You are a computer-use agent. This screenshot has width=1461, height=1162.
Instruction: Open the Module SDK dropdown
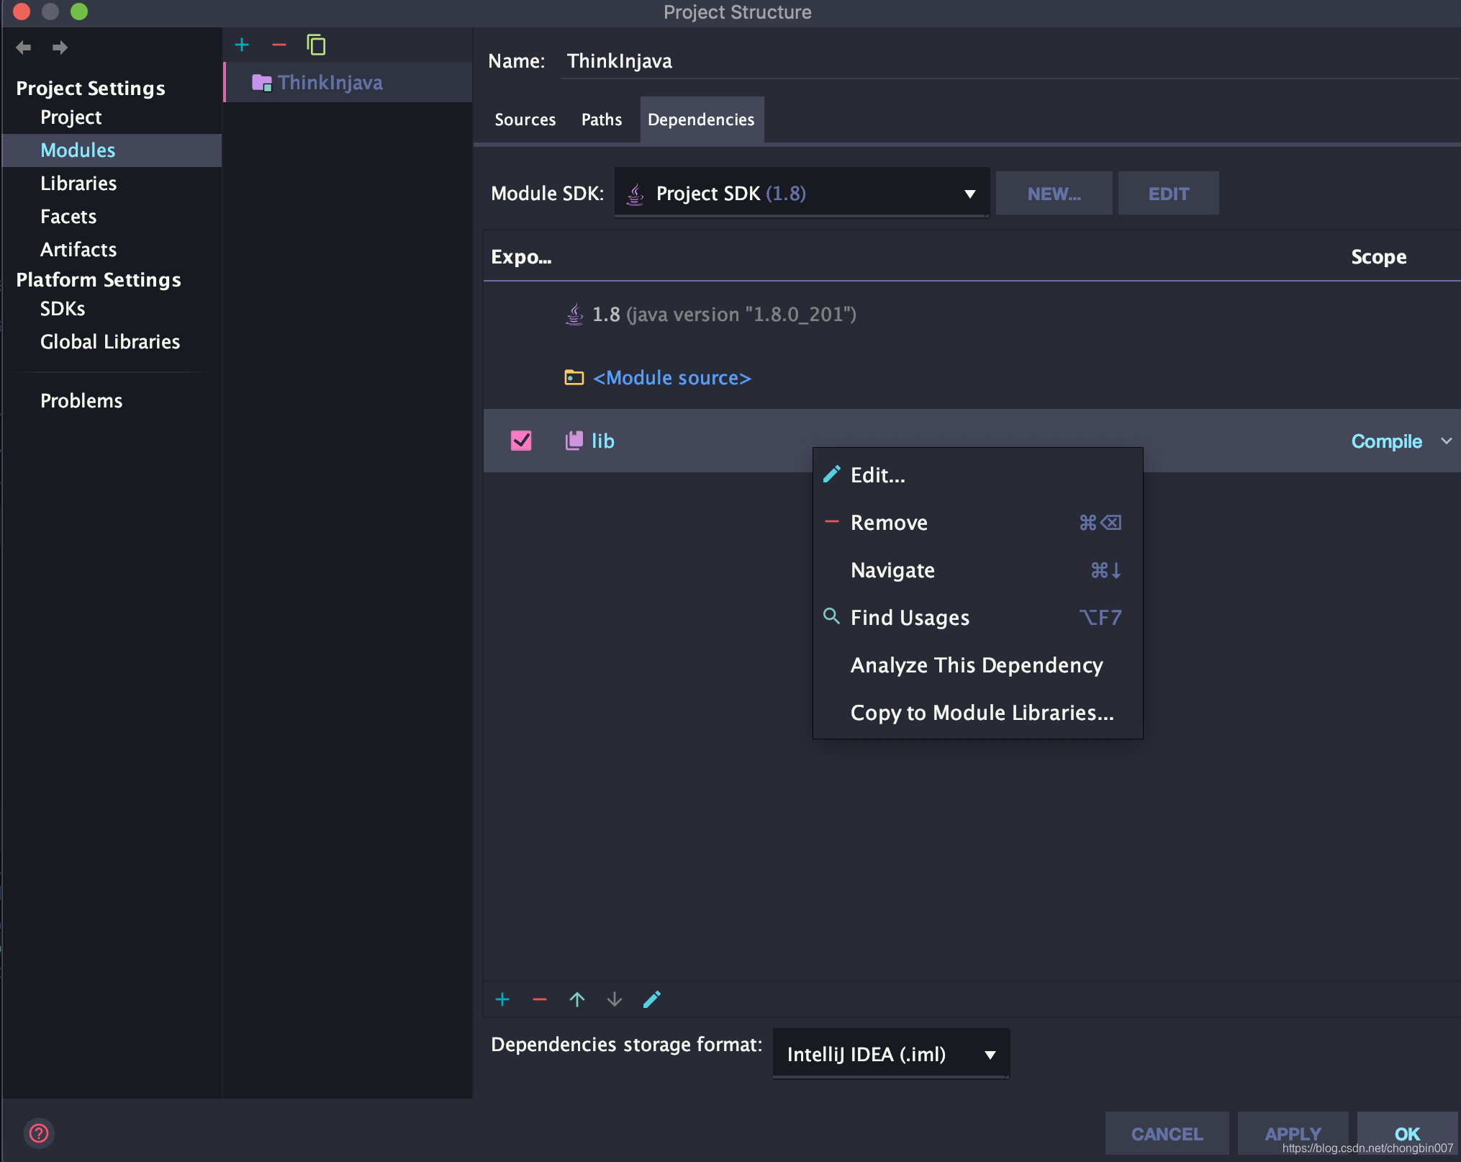(x=801, y=194)
